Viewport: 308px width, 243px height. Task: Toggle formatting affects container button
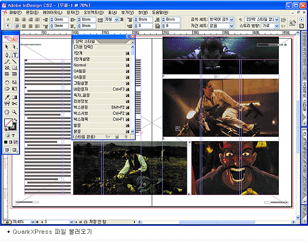[8, 135]
